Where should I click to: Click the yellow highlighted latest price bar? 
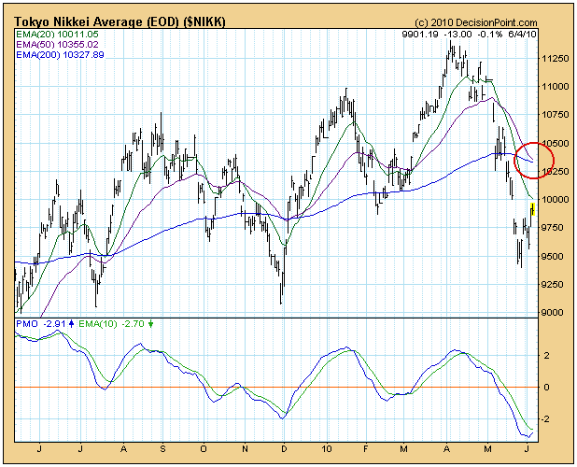[x=532, y=209]
